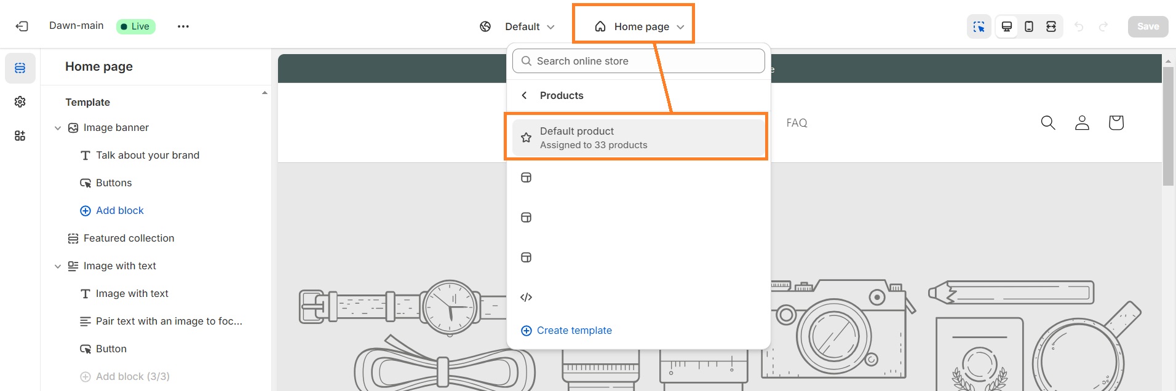Click the Live status badge

pyautogui.click(x=136, y=26)
